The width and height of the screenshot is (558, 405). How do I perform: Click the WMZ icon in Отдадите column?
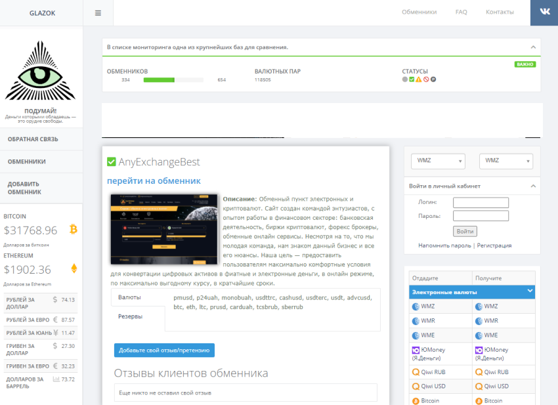416,307
